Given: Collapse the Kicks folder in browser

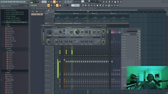Looking at the screenshot, I should (8, 73).
